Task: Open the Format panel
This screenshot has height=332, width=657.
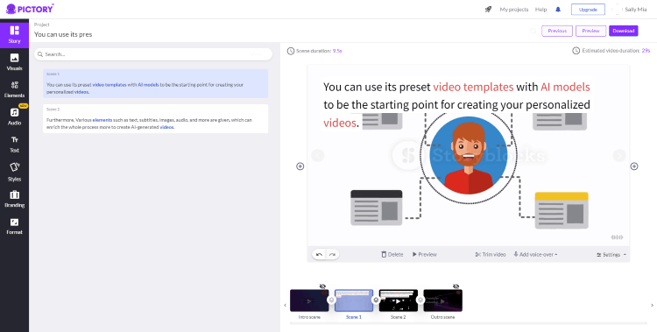Action: (14, 226)
